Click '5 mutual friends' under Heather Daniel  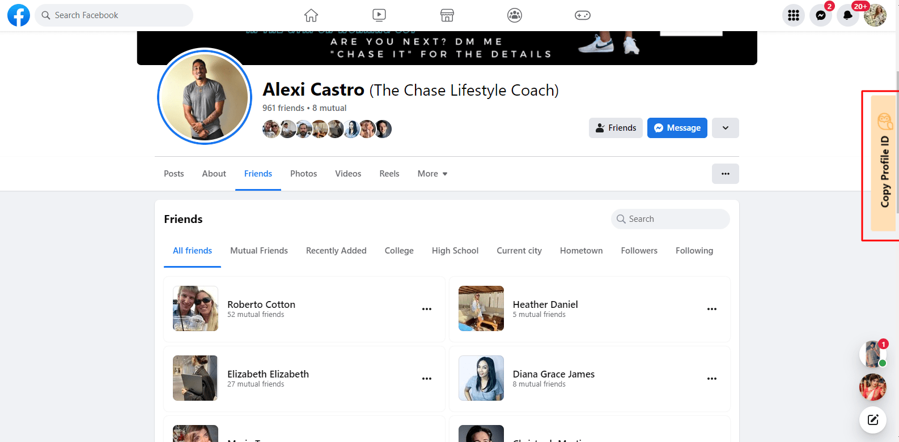click(539, 315)
